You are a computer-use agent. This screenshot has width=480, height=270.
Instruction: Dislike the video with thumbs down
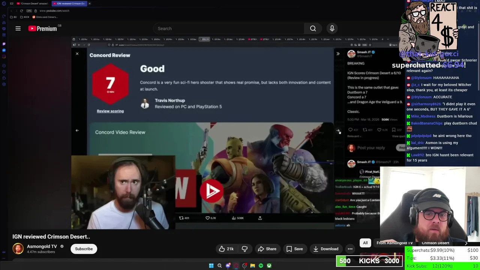coord(244,249)
